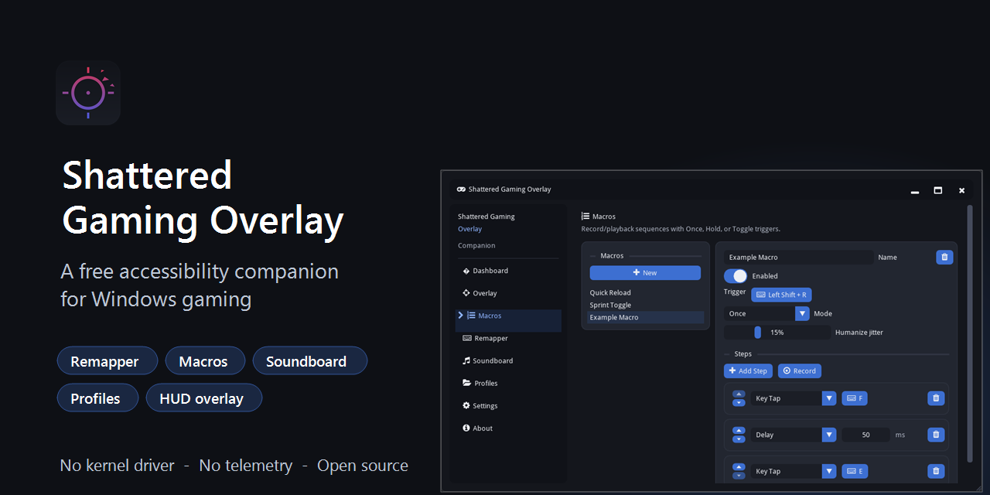Click the Add Step button
The height and width of the screenshot is (495, 990).
pyautogui.click(x=748, y=371)
